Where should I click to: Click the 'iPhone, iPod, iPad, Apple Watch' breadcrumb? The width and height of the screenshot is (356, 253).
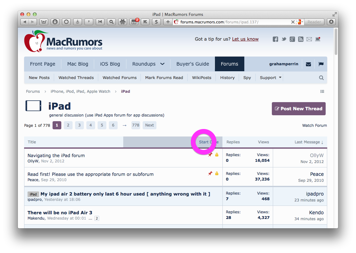click(80, 91)
